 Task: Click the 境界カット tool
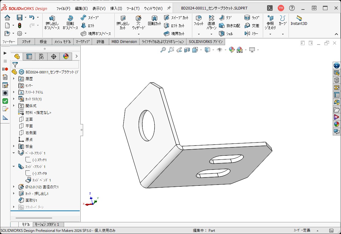[x=174, y=33]
